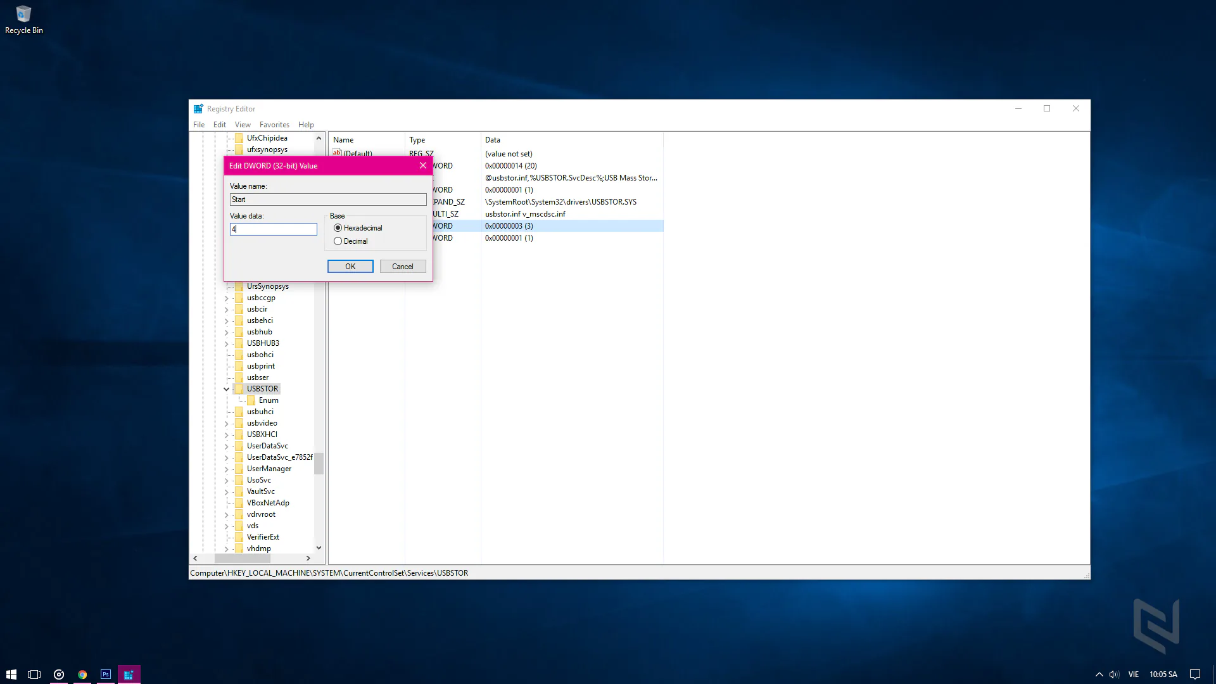Select the Decimal base option

338,241
